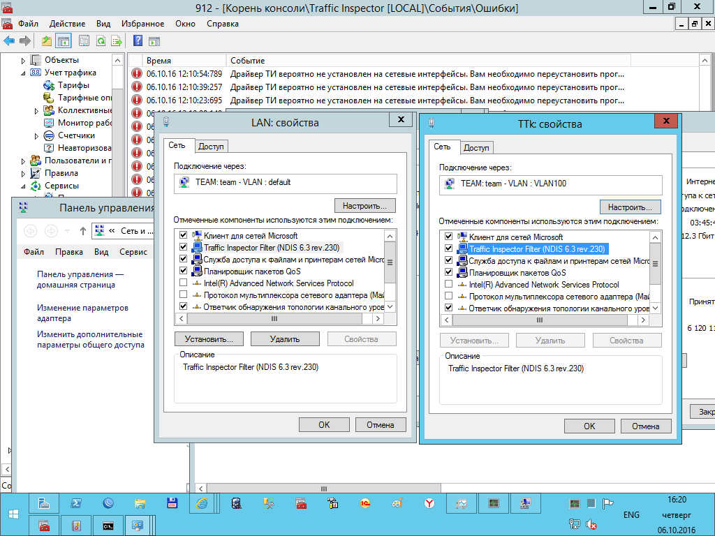The width and height of the screenshot is (715, 536).
Task: Uncheck Traffic Inspector Filter in LAN properties
Action: pyautogui.click(x=184, y=247)
